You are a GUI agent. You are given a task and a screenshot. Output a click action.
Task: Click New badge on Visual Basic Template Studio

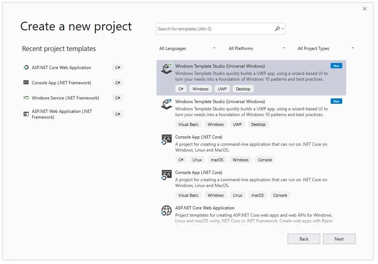click(x=336, y=101)
